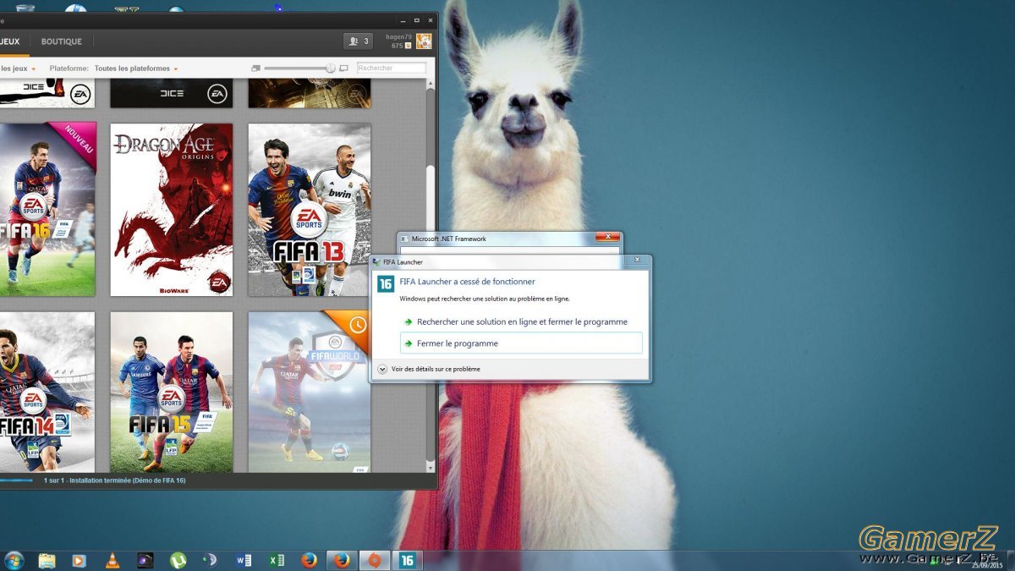
Task: Open the purple camera lens taskbar app
Action: [145, 560]
